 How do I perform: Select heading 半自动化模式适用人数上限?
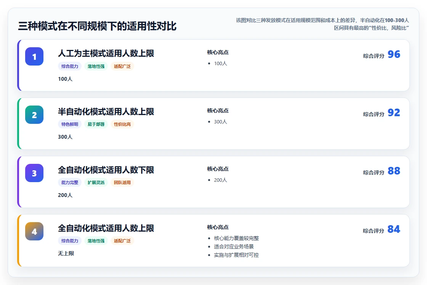[106, 112]
